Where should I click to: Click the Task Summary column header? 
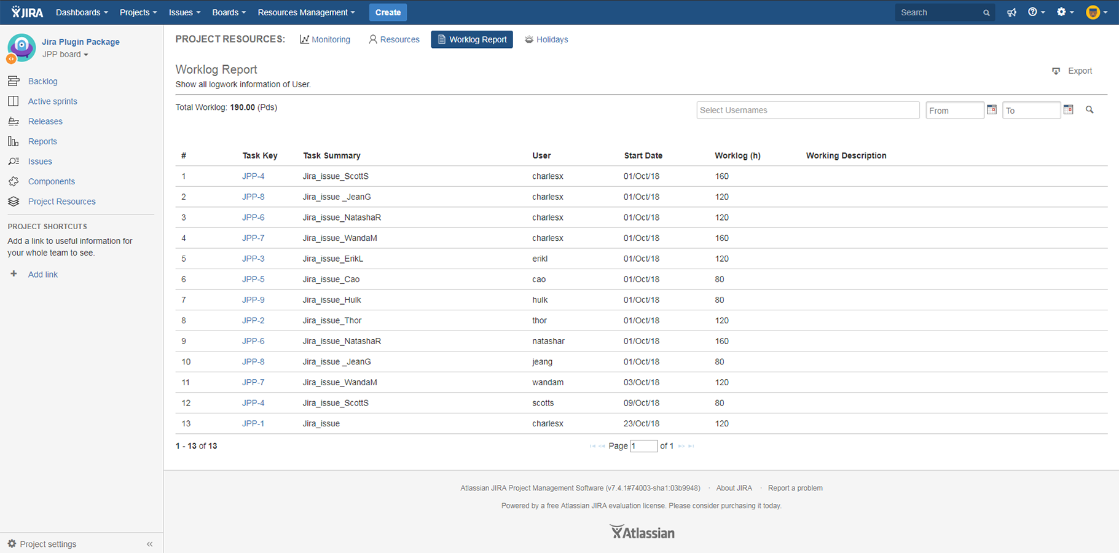(x=332, y=156)
